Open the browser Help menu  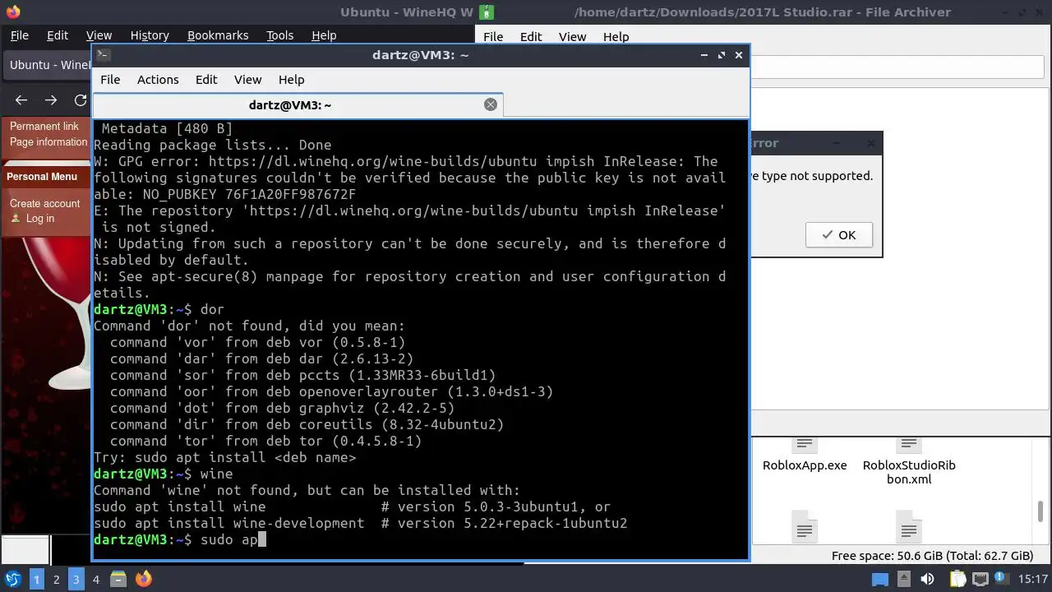(x=324, y=35)
